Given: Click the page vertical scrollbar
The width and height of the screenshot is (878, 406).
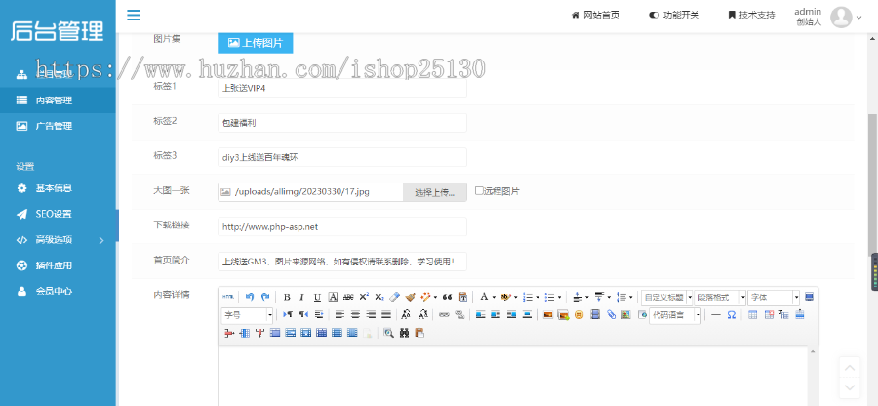Looking at the screenshot, I should click(872, 187).
